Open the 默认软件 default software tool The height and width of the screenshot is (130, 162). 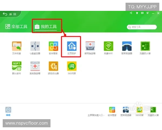coord(16,67)
